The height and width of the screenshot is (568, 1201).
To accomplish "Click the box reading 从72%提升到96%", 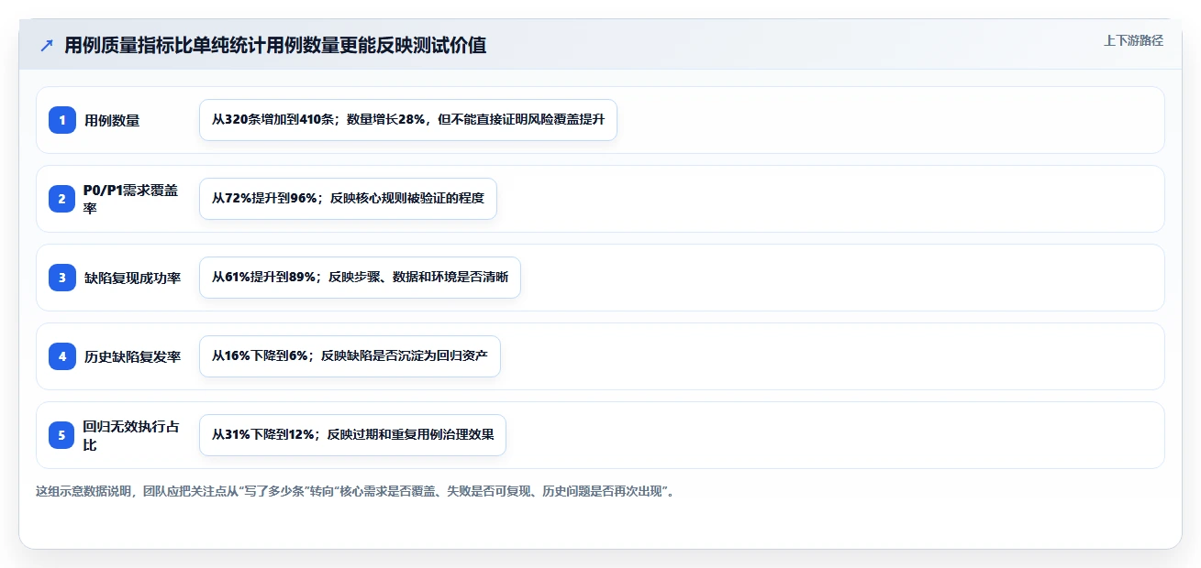I will pyautogui.click(x=348, y=199).
